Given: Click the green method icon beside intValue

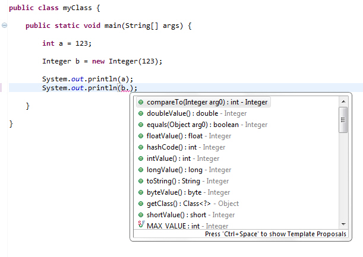Looking at the screenshot, I should (x=141, y=158).
